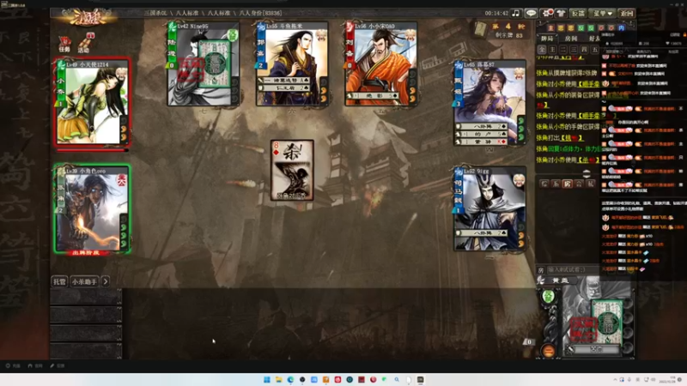Viewport: 687px width, 386px height.
Task: Expand the arrow next to 小杀助手
Action: tap(106, 281)
